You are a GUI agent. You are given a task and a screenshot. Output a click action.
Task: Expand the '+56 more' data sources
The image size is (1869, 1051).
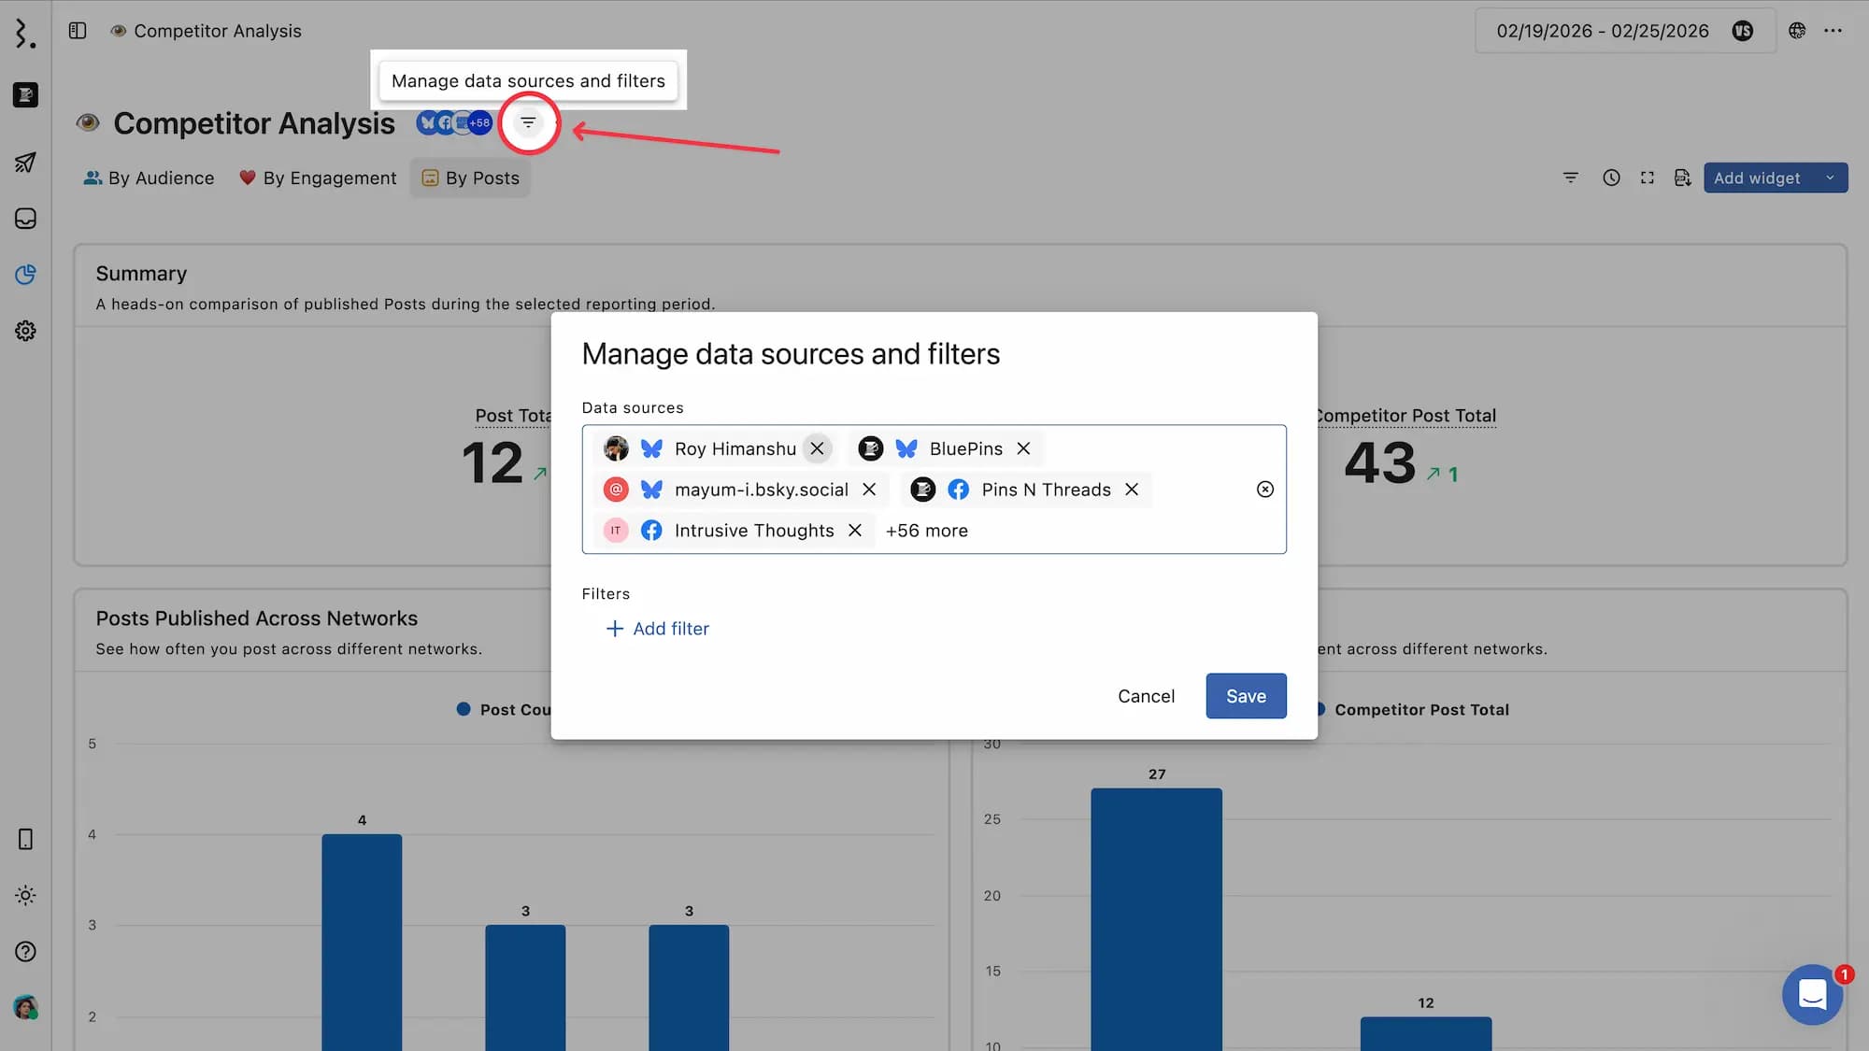(x=926, y=531)
